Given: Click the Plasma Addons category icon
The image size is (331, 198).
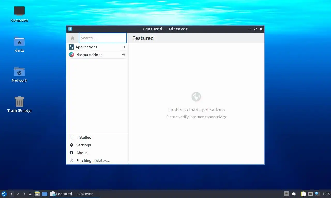Looking at the screenshot, I should point(71,55).
